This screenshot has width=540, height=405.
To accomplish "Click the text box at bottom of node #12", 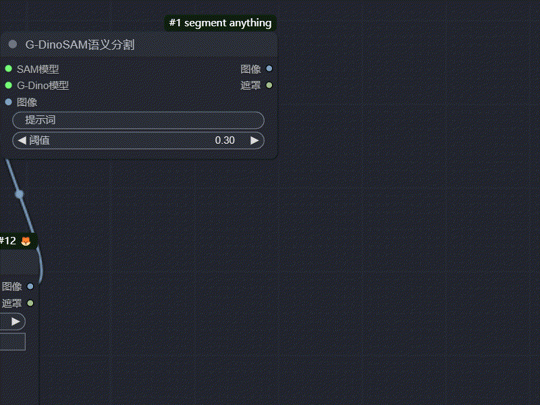I will [x=12, y=342].
